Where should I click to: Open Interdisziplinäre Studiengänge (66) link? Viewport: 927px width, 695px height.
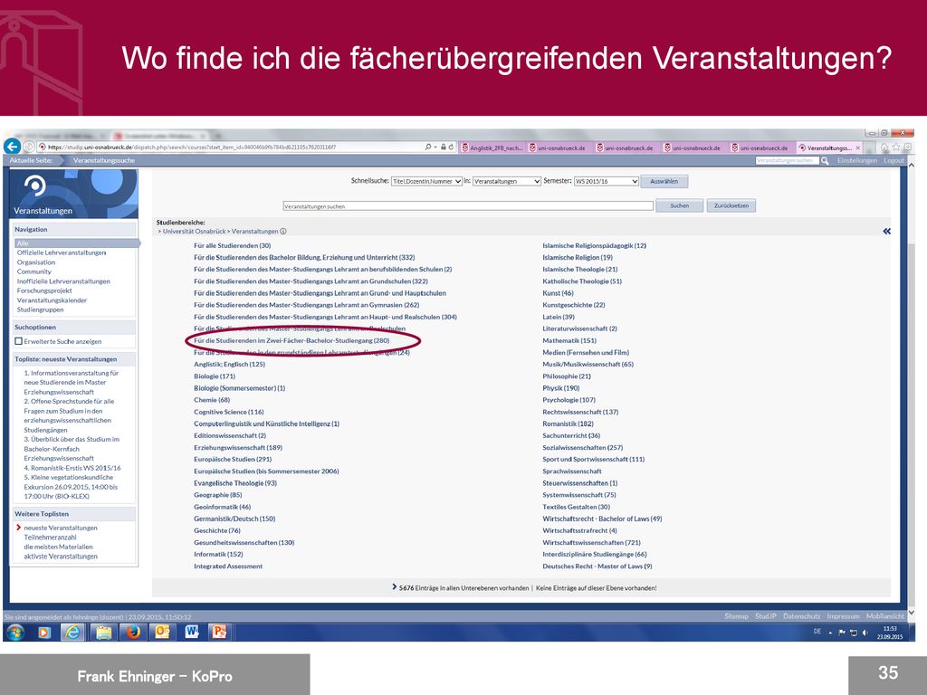click(x=595, y=555)
